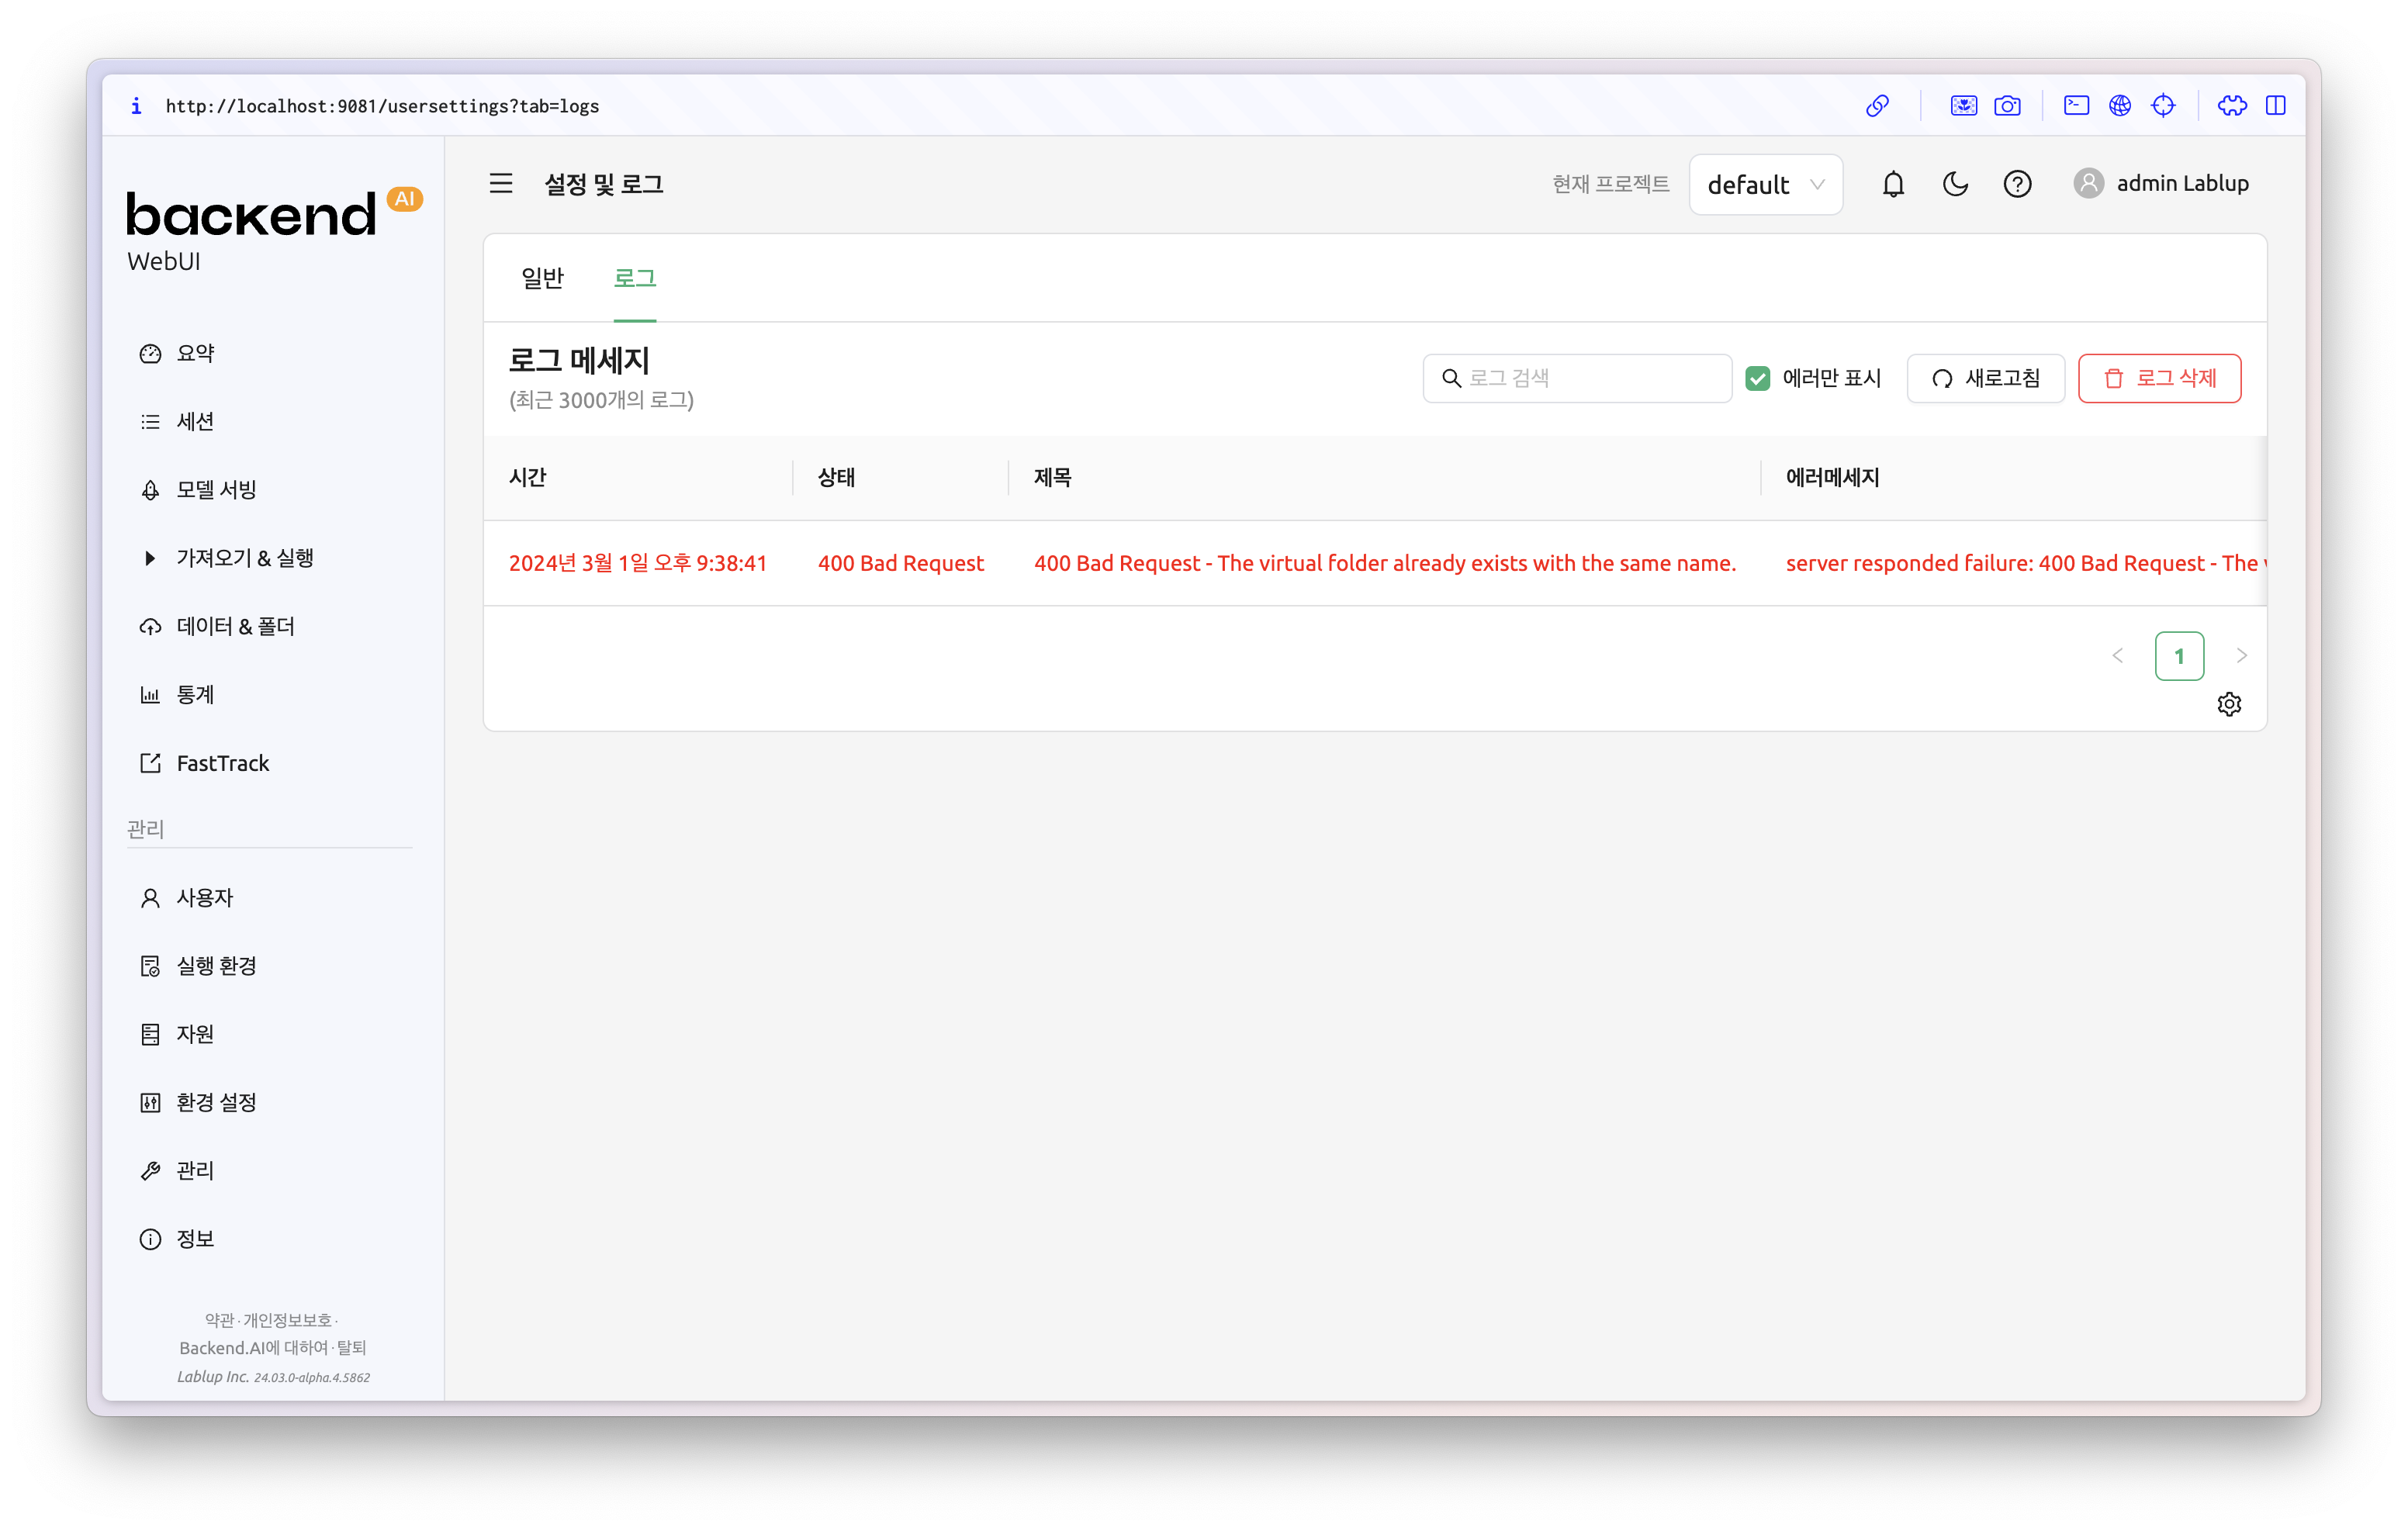
Task: Select page 1 in pagination
Action: [2179, 657]
